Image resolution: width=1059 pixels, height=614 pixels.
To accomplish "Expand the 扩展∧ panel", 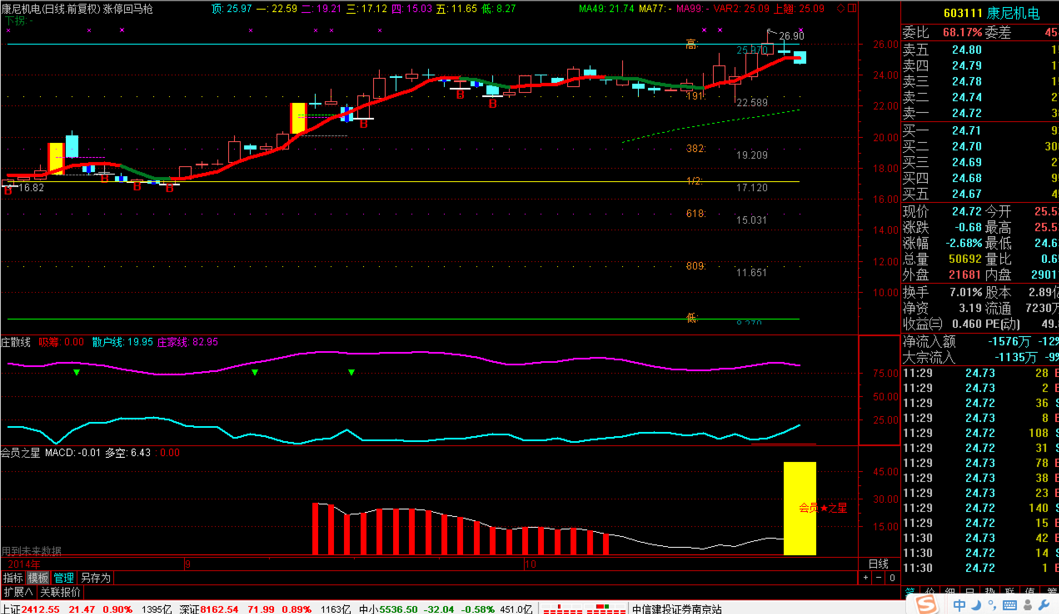I will (x=18, y=592).
